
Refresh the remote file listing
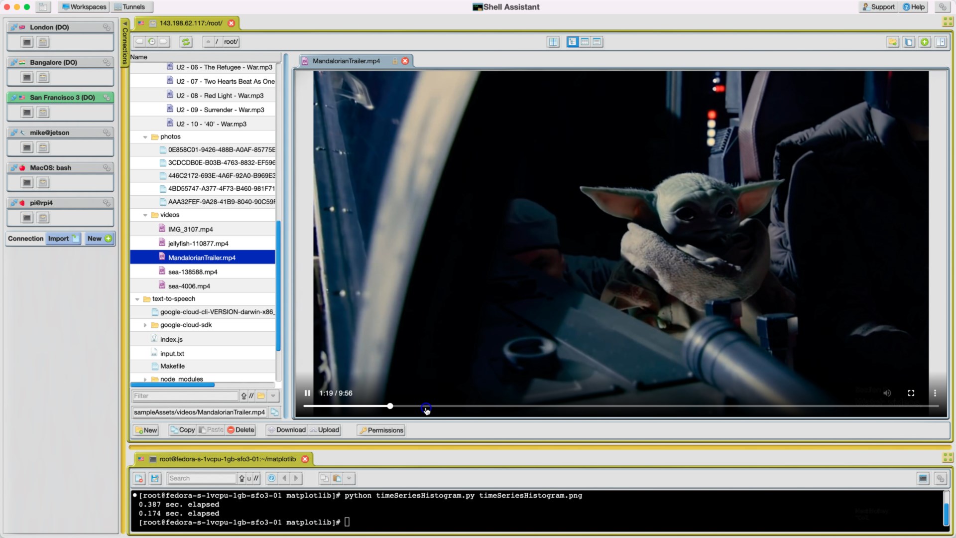[x=186, y=42]
